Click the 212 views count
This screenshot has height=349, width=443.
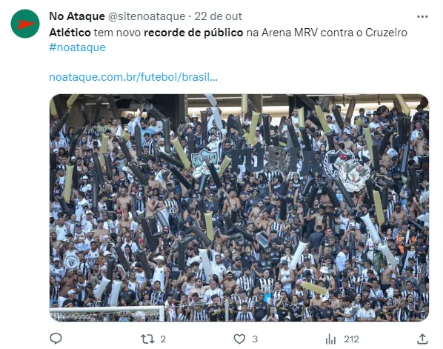[351, 339]
